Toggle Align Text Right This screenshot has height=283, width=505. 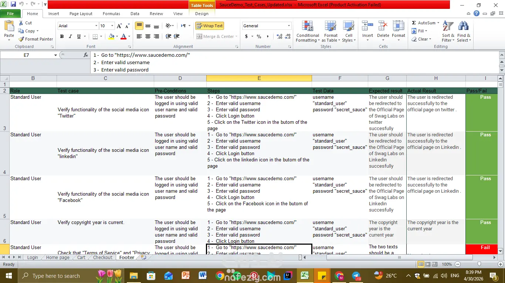click(x=156, y=36)
